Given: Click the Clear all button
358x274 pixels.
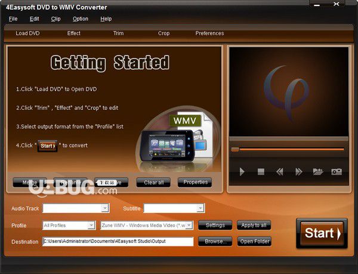Looking at the screenshot, I should 153,183.
